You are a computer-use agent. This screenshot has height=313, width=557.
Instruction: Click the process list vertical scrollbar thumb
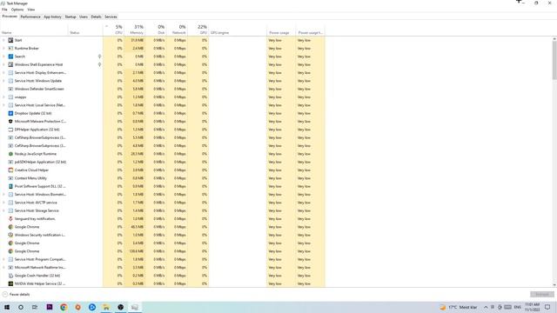click(x=554, y=60)
